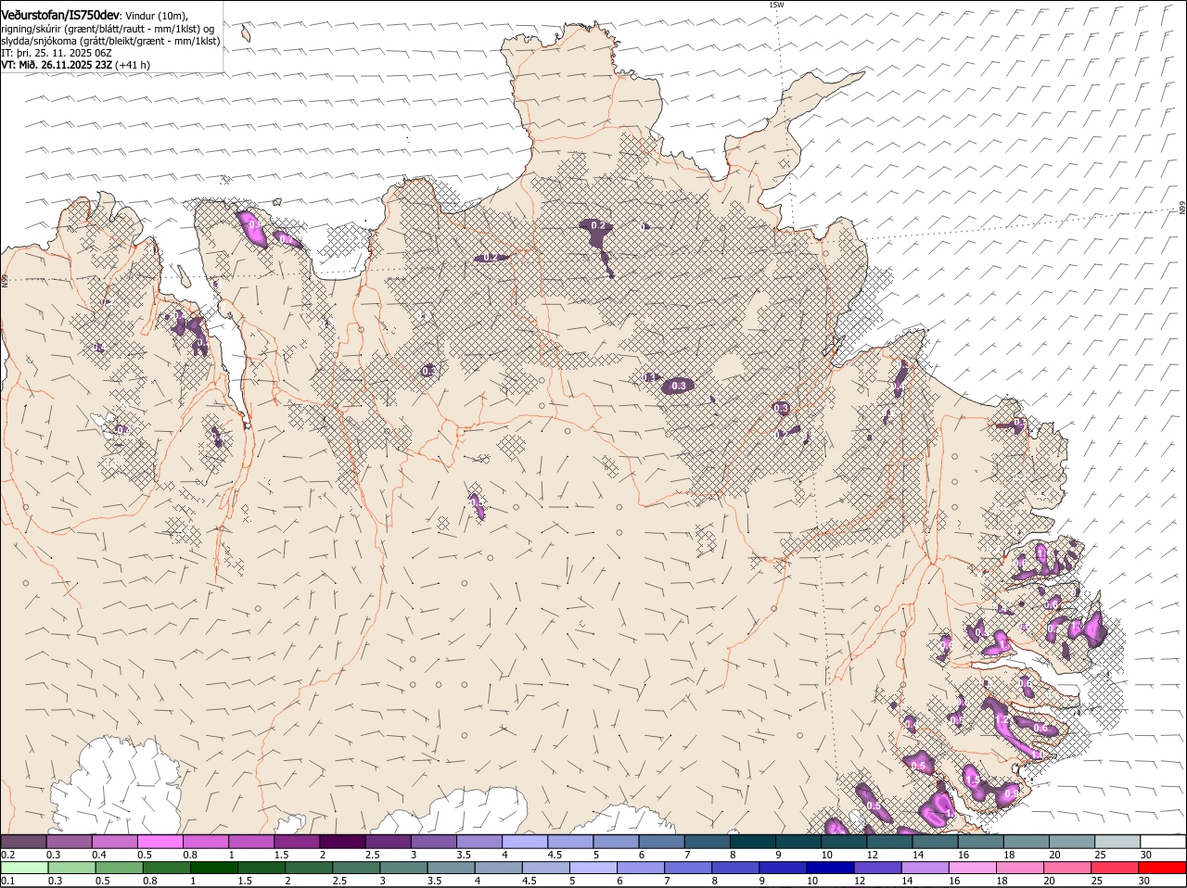Image resolution: width=1187 pixels, height=888 pixels.
Task: Select the red 30 swatch in rain scale
Action: click(1162, 868)
